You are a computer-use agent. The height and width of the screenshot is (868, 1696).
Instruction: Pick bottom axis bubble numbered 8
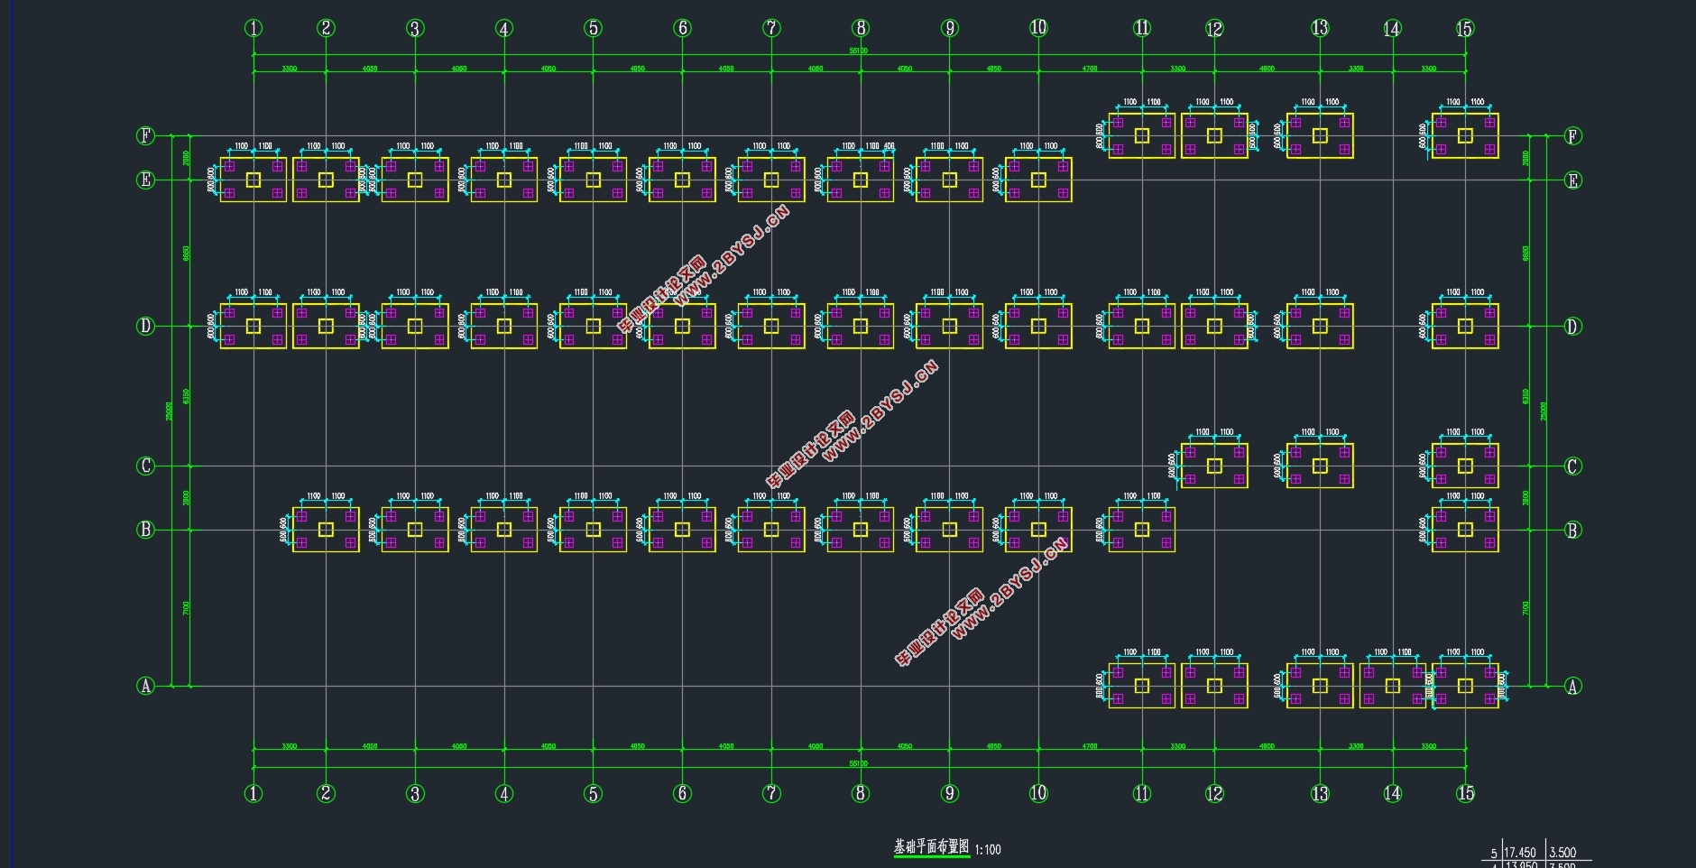pyautogui.click(x=861, y=793)
